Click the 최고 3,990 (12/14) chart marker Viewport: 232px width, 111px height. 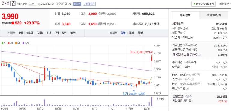pos(141,52)
